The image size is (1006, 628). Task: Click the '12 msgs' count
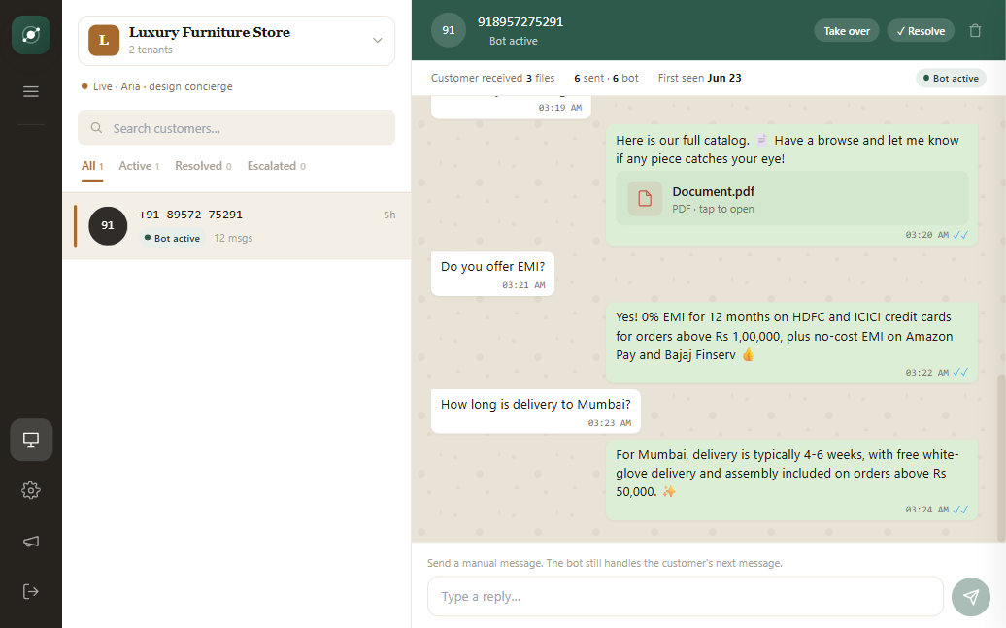(x=233, y=238)
